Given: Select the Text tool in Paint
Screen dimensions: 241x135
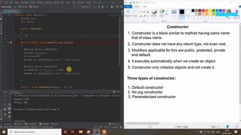Looking at the screenshot, I should click(x=148, y=12).
